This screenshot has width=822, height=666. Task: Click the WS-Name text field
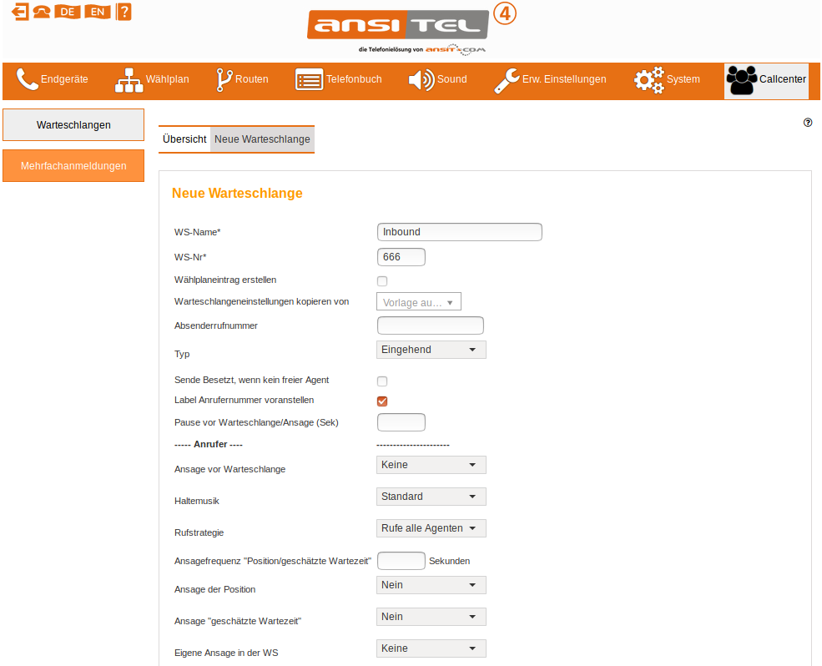click(459, 232)
